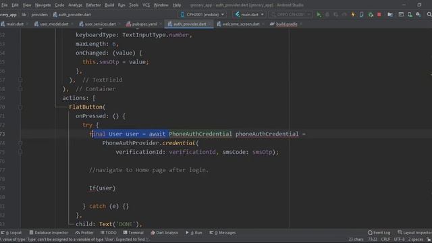Click the UTF-8 encoding status
Screen dimensions: 432x243
(x=399, y=240)
